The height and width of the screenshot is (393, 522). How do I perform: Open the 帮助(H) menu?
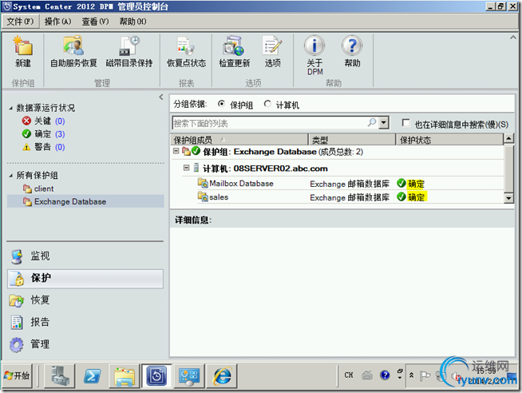coord(132,22)
